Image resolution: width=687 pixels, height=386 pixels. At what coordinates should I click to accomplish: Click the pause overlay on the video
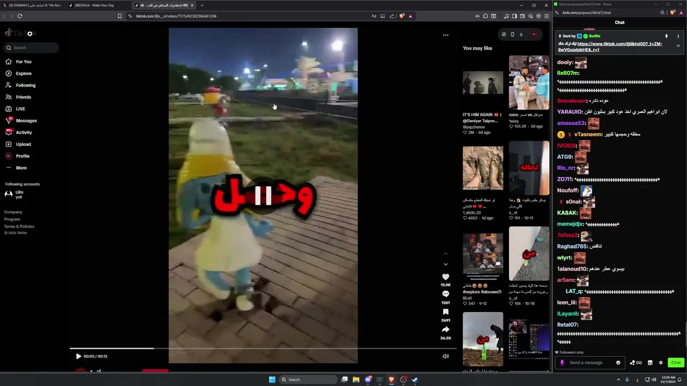(x=263, y=196)
